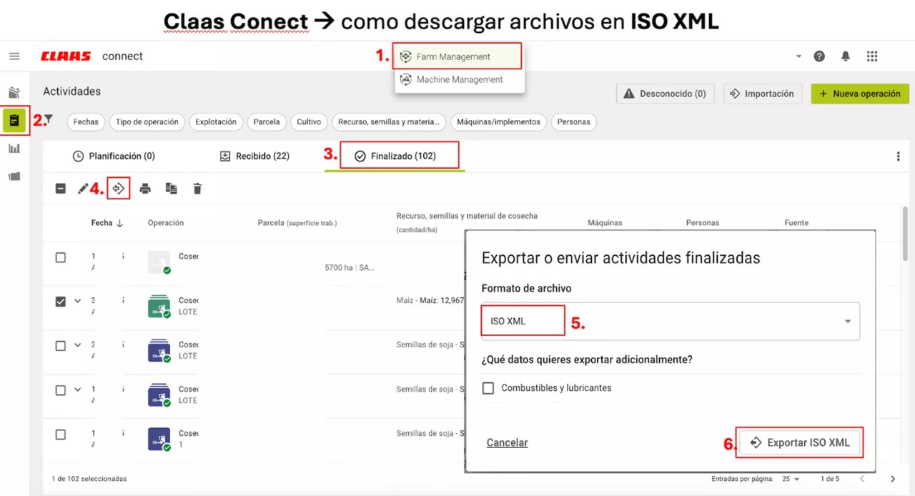Click the Parcela column header
The height and width of the screenshot is (496, 915).
click(297, 223)
